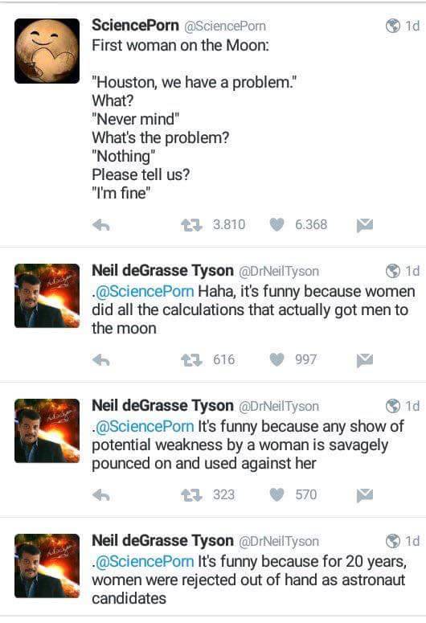Like the tweet with 6.368 likes

click(x=277, y=224)
